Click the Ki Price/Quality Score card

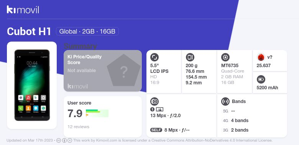click(x=103, y=71)
